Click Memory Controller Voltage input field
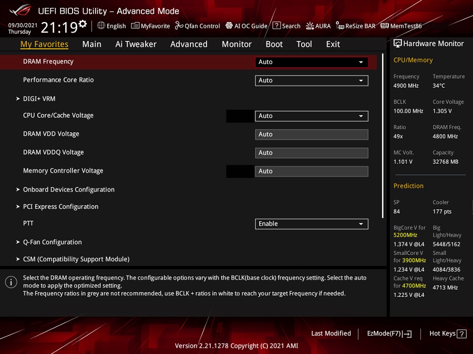The width and height of the screenshot is (473, 354). [x=312, y=171]
